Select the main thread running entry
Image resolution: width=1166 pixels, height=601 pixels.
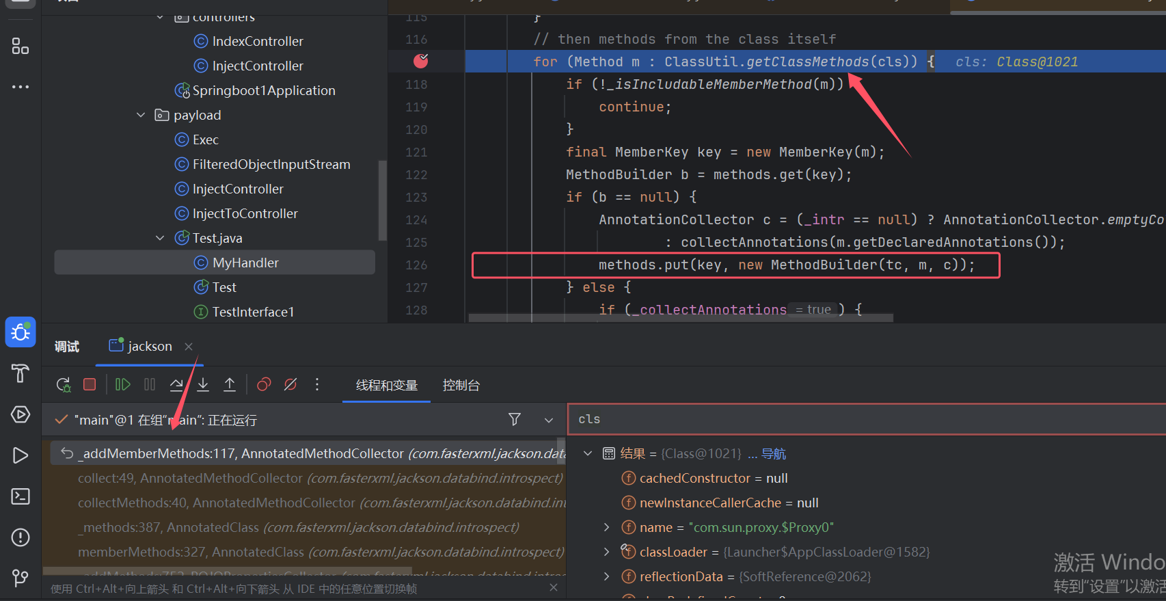tap(165, 420)
